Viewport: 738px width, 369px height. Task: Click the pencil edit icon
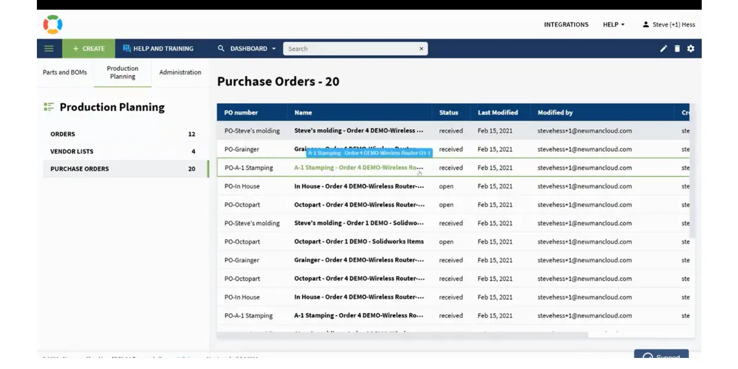click(x=664, y=49)
